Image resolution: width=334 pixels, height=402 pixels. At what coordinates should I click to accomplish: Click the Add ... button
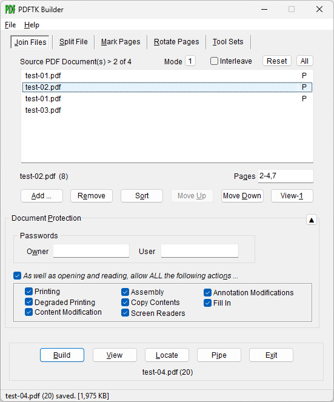pos(42,196)
